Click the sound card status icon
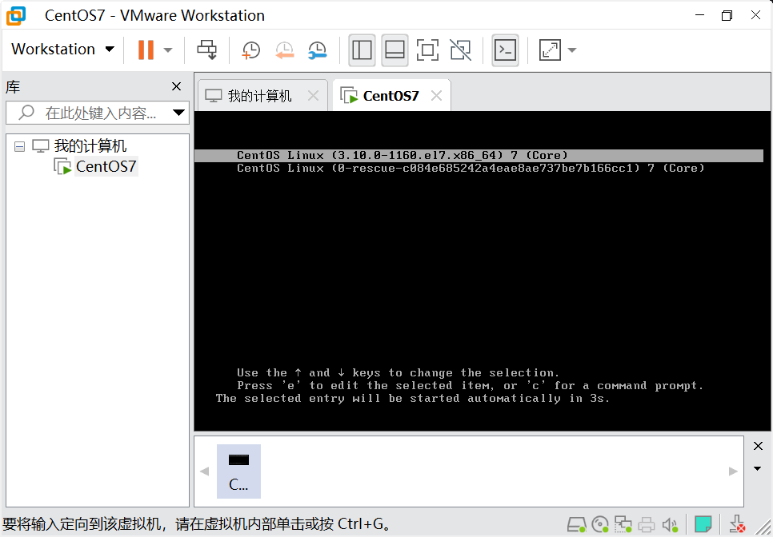Screen dimensions: 773x537 tap(670, 525)
